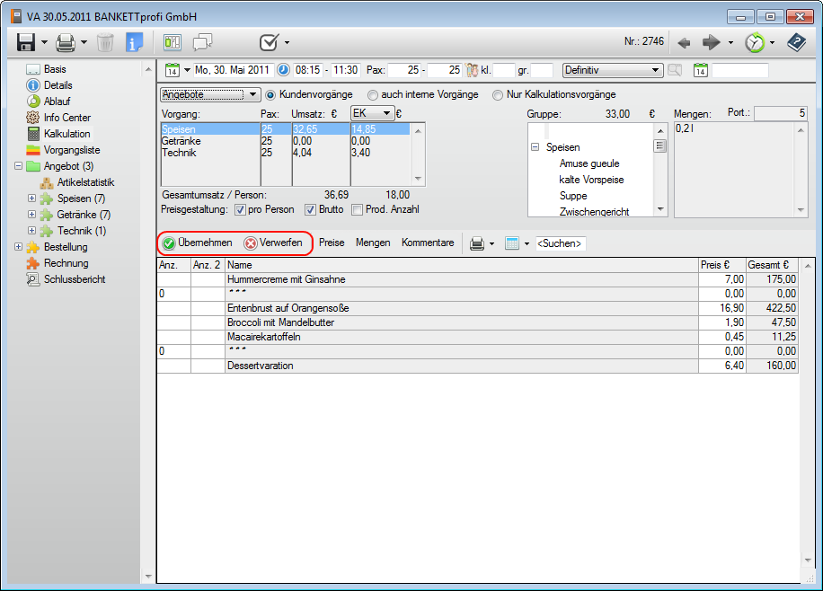Open the speech bubble comments icon

coord(203,42)
